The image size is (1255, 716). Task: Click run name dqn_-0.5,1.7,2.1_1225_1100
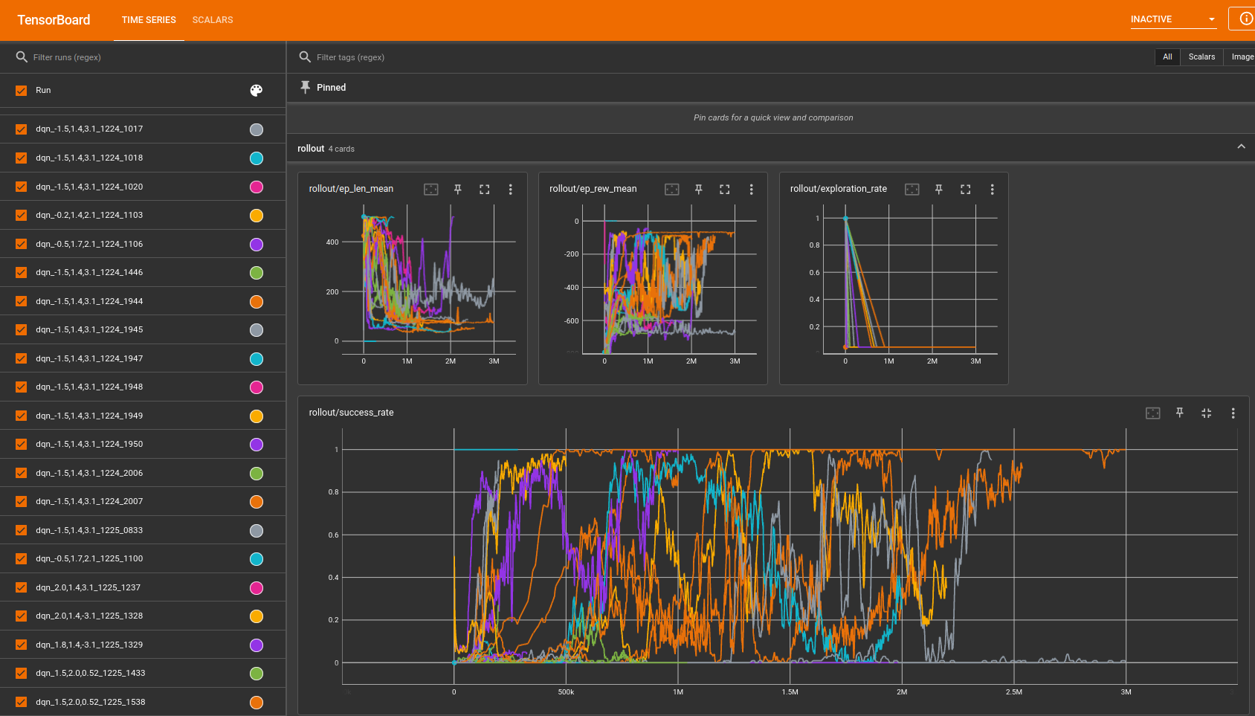coord(89,559)
